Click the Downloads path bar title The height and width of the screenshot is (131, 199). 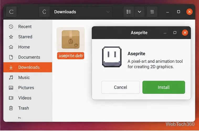pyautogui.click(x=65, y=12)
